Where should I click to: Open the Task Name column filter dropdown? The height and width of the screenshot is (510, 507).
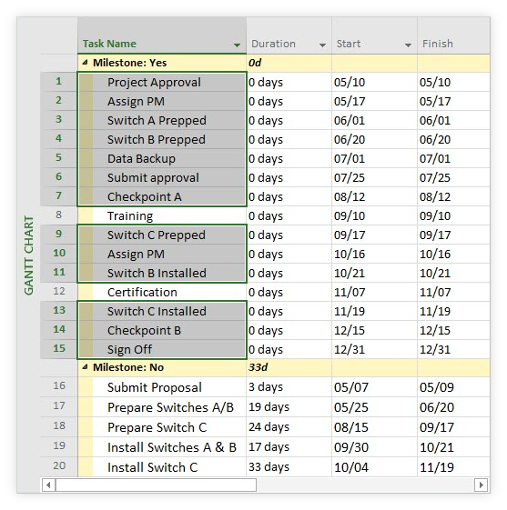(237, 45)
